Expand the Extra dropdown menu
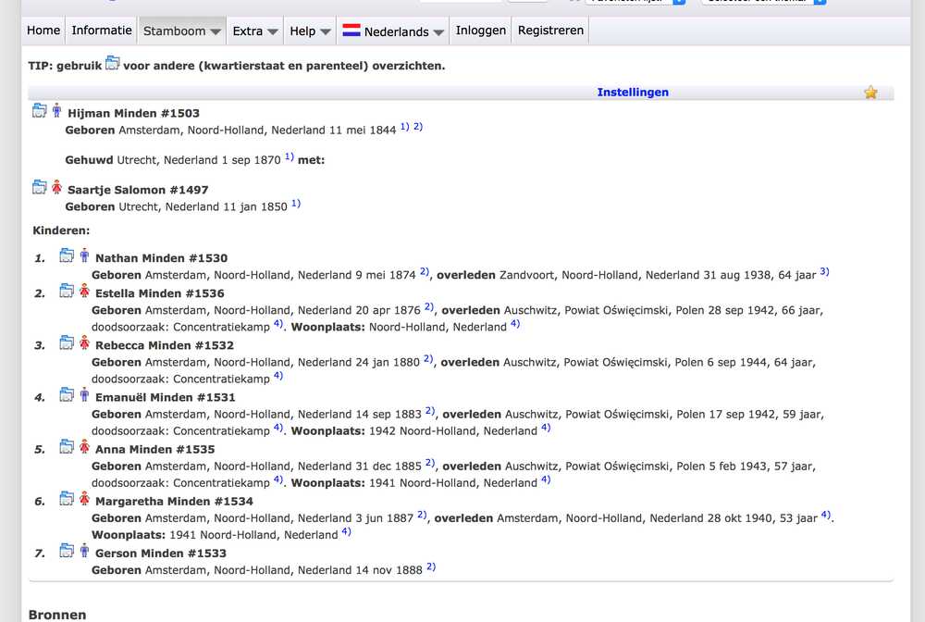925x622 pixels. pyautogui.click(x=255, y=31)
